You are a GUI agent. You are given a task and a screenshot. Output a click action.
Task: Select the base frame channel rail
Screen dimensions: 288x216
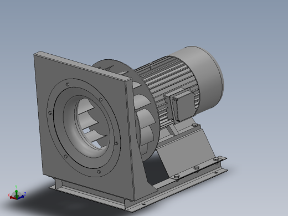(177, 190)
